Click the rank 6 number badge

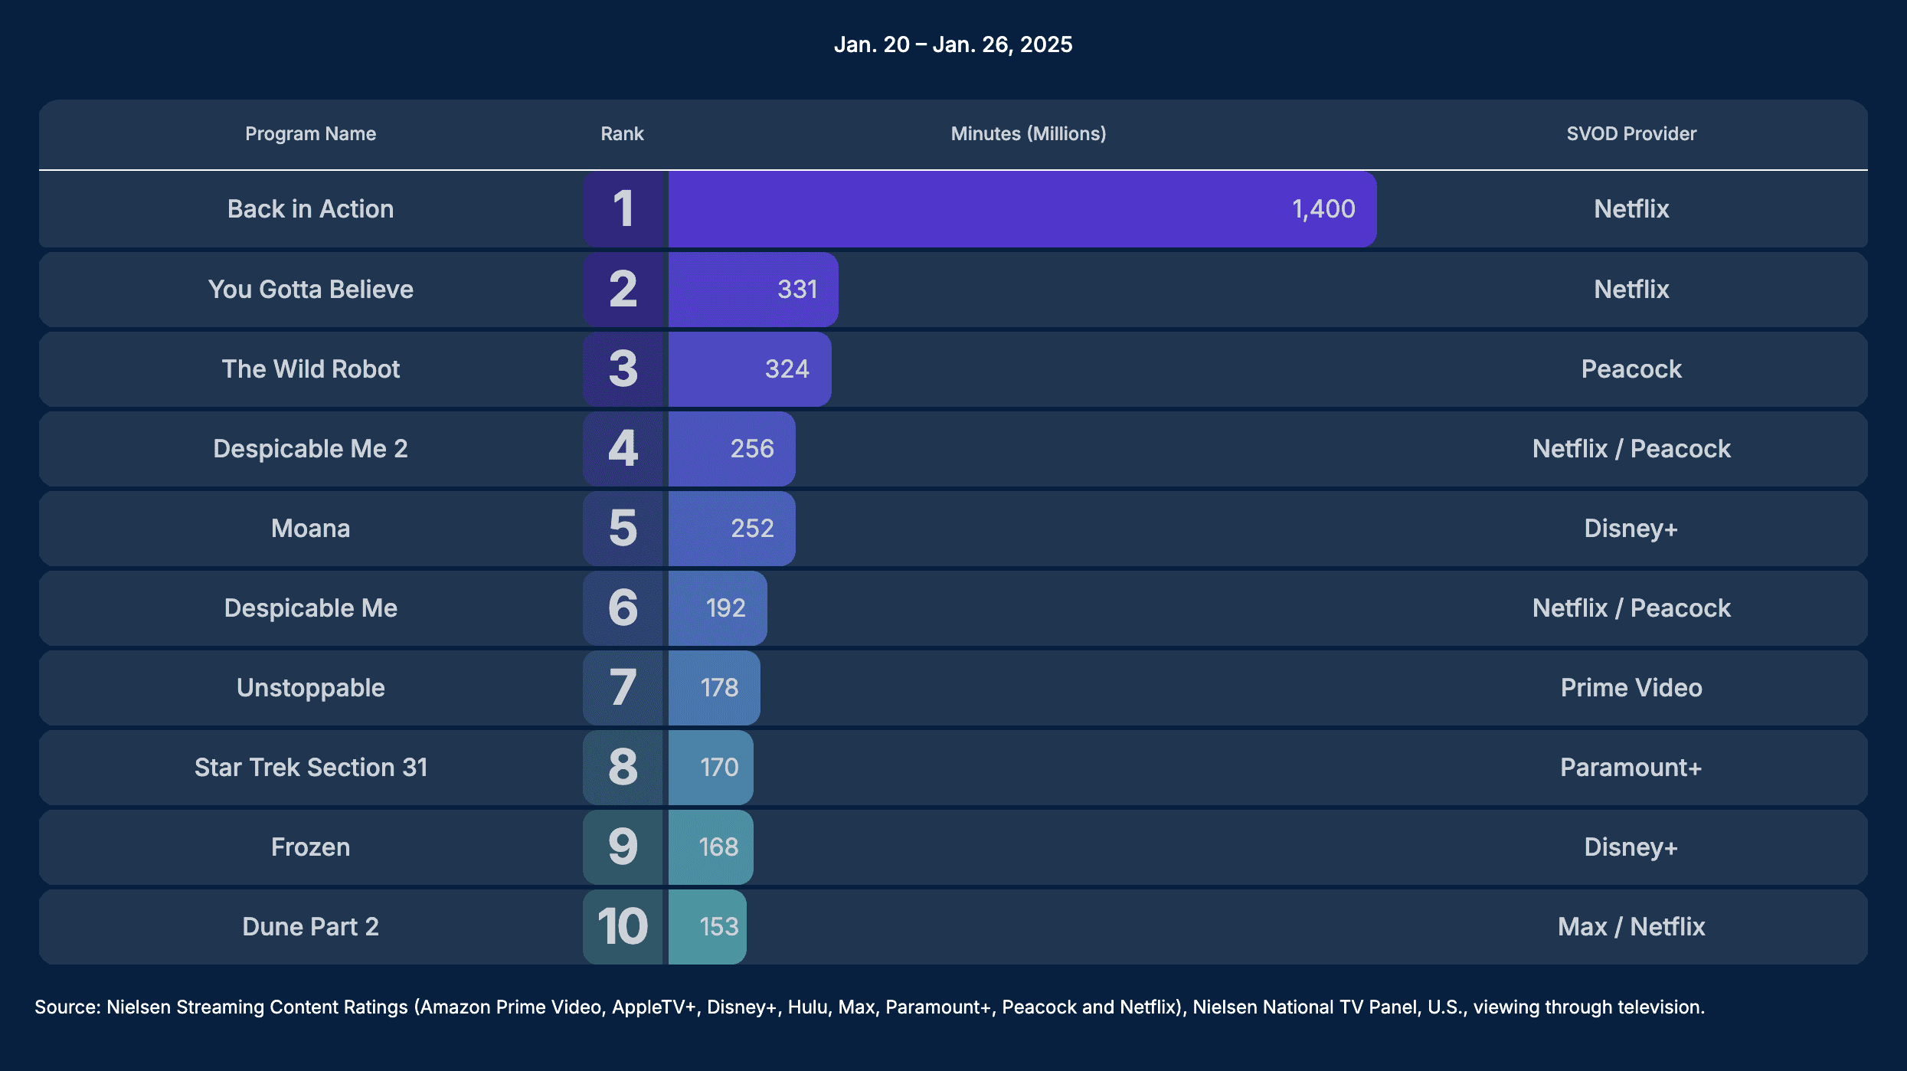pos(623,608)
